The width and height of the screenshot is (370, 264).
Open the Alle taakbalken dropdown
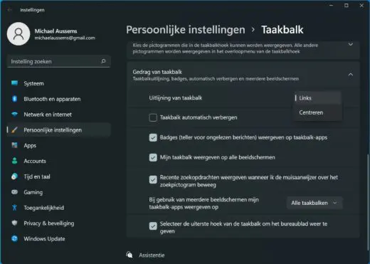pyautogui.click(x=314, y=203)
